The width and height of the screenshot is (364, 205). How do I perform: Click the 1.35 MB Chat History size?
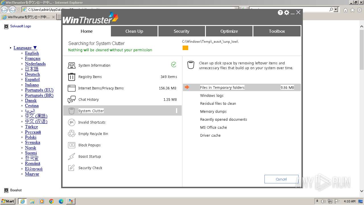point(170,100)
